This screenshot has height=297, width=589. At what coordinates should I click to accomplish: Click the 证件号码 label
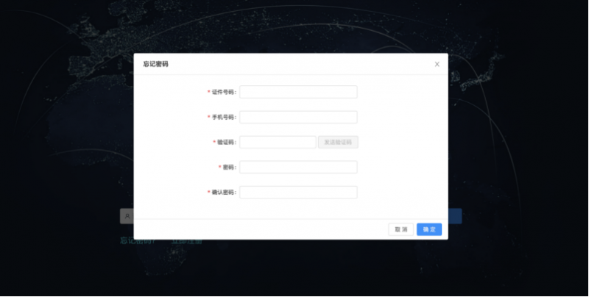coord(223,92)
